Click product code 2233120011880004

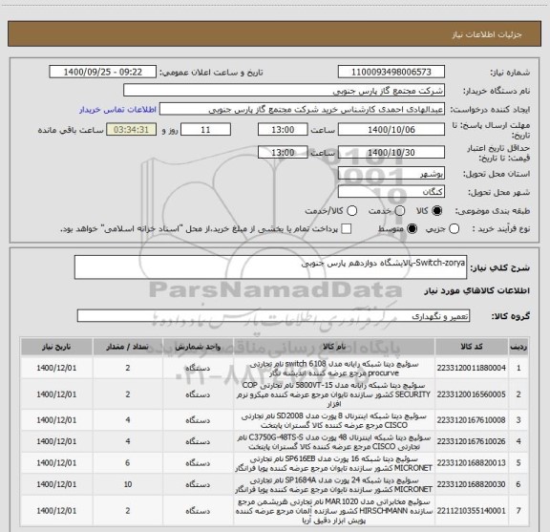pyautogui.click(x=472, y=368)
